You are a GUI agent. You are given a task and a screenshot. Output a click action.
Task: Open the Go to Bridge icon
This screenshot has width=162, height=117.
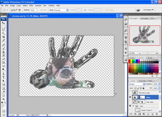(x=138, y=10)
